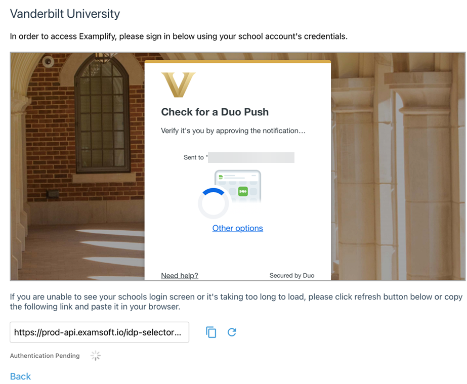Click the refresh icon beside the link field

232,332
